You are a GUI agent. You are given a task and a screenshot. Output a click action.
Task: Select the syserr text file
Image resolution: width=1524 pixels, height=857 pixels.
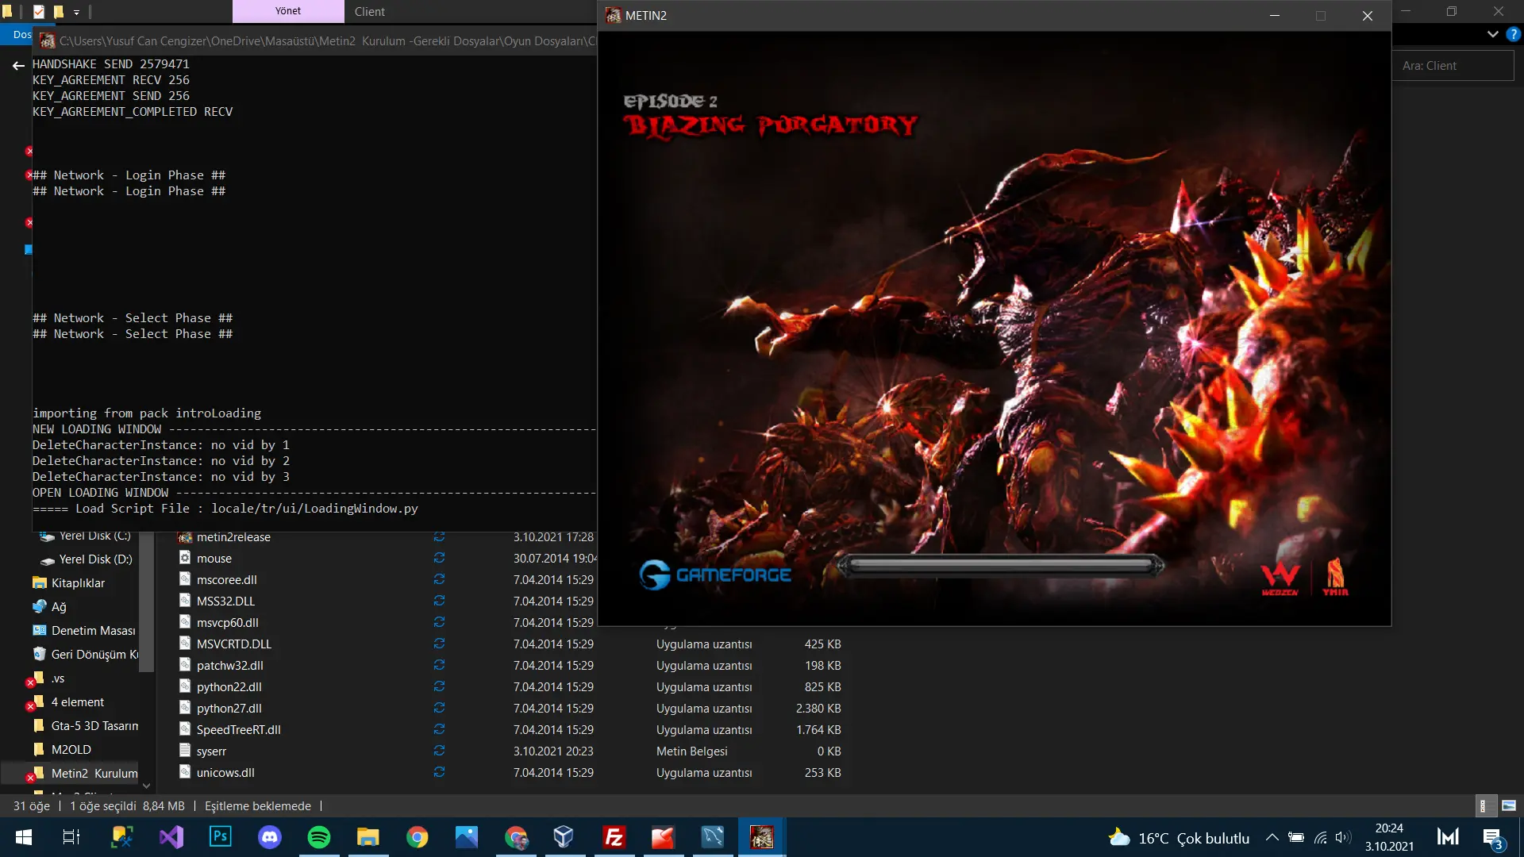click(x=211, y=751)
